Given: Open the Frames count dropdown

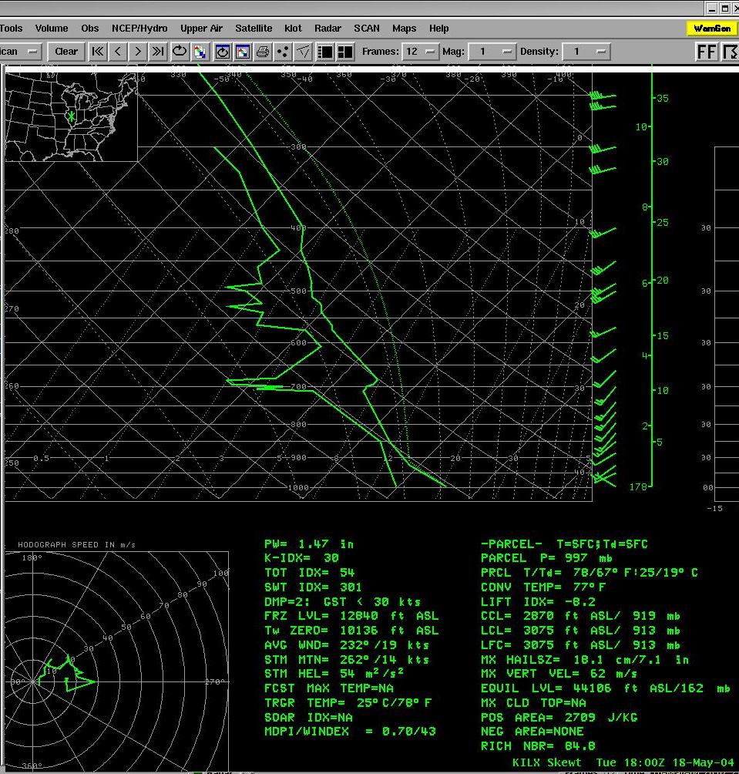Looking at the screenshot, I should [421, 52].
